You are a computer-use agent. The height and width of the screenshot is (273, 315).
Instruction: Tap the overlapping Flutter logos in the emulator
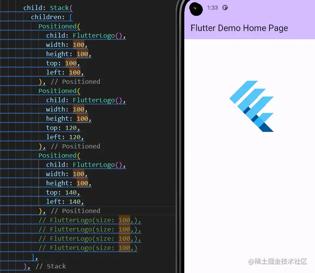[x=251, y=106]
